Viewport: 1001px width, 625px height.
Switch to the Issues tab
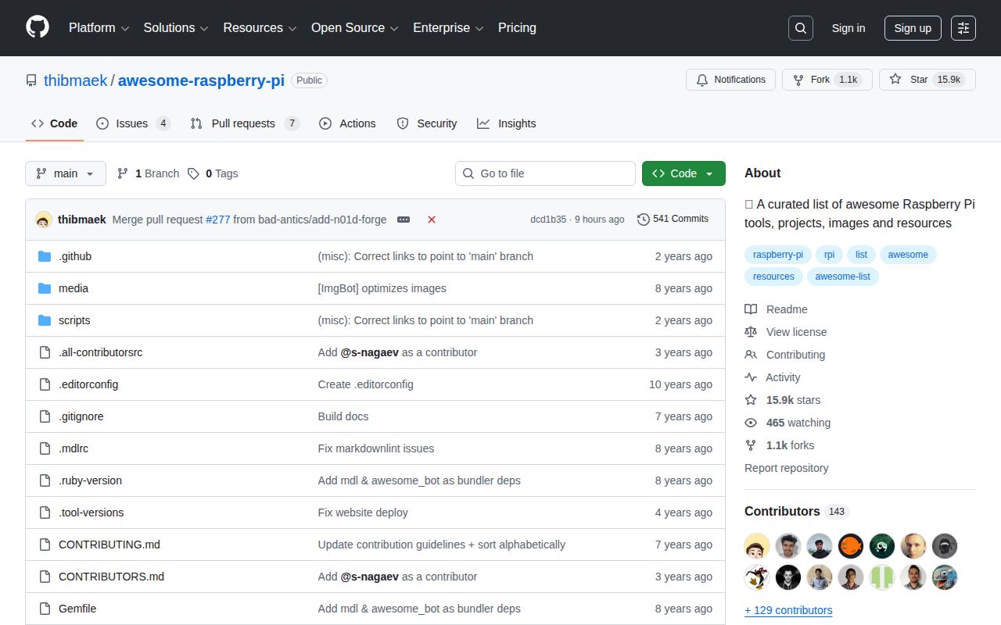point(131,123)
